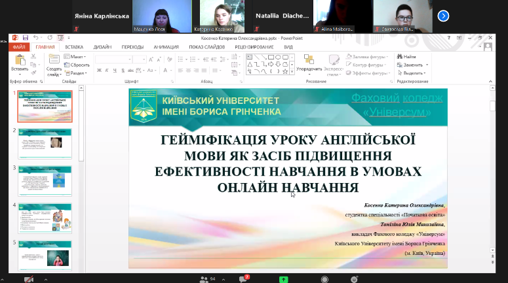508x283 pixels.
Task: Click the Save icon in quick access toolbar
Action: (25, 38)
